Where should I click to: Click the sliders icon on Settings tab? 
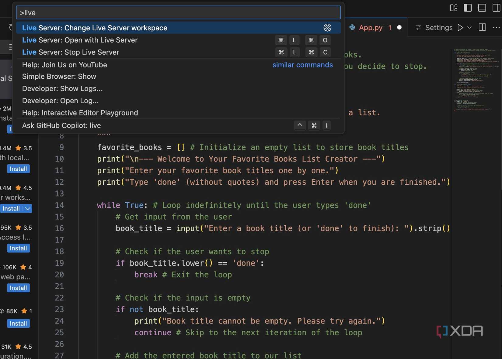(x=419, y=28)
